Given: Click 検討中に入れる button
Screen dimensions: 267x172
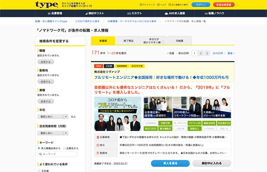Looking at the screenshot, I should click(212, 163).
